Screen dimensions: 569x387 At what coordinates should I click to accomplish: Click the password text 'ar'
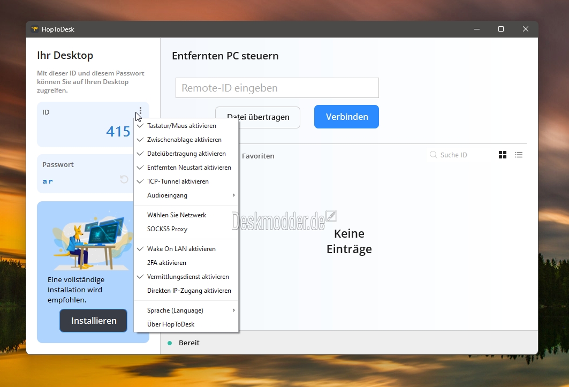48,181
